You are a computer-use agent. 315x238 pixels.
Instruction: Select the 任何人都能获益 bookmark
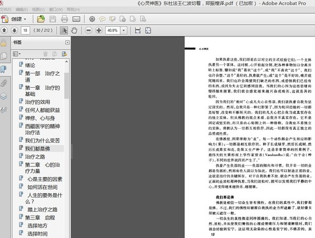pyautogui.click(x=43, y=110)
